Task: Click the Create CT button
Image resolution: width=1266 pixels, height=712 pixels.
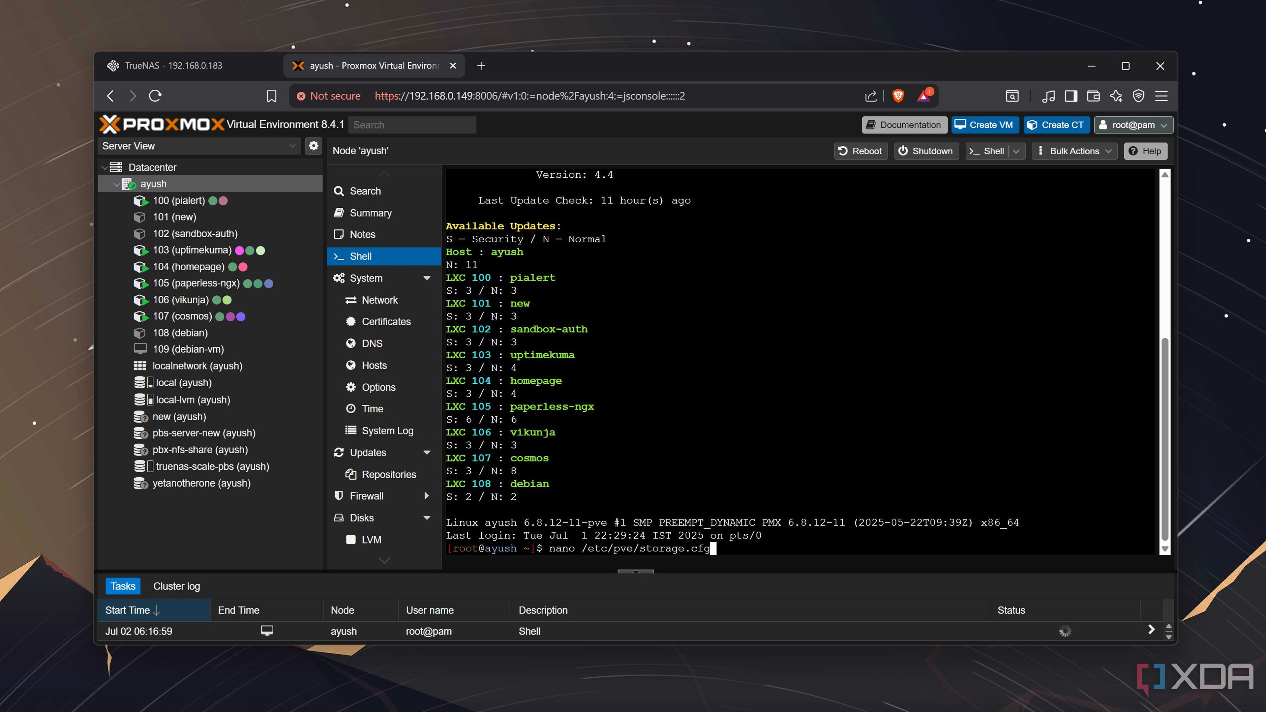Action: (x=1057, y=125)
